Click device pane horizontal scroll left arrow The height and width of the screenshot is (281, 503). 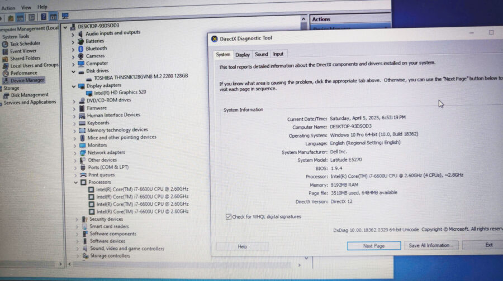click(x=70, y=264)
